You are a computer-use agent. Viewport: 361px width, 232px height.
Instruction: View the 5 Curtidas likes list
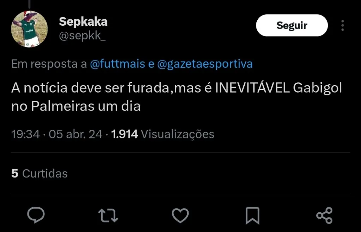click(x=39, y=173)
